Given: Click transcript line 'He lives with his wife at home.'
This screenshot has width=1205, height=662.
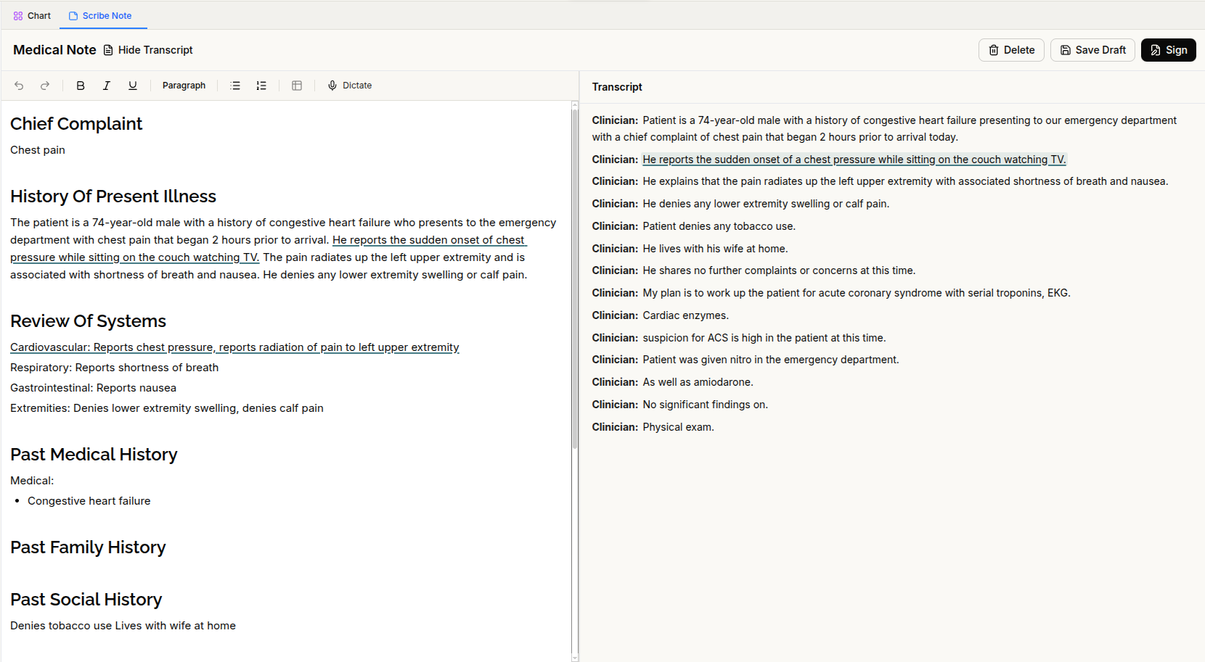Looking at the screenshot, I should pyautogui.click(x=715, y=249).
